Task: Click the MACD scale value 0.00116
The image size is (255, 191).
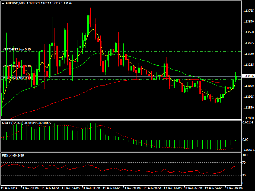Action: 248,123
